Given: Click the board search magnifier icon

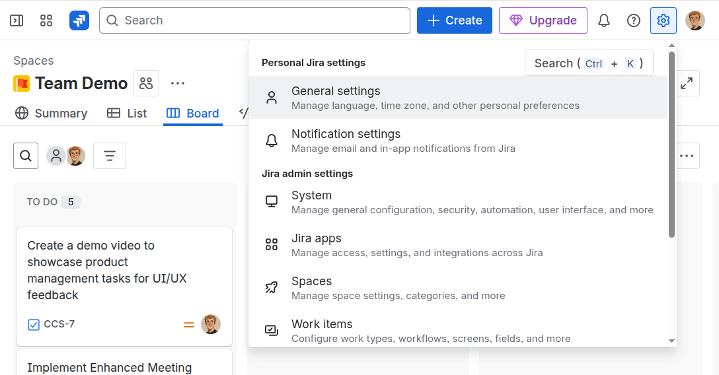Looking at the screenshot, I should click(x=26, y=156).
